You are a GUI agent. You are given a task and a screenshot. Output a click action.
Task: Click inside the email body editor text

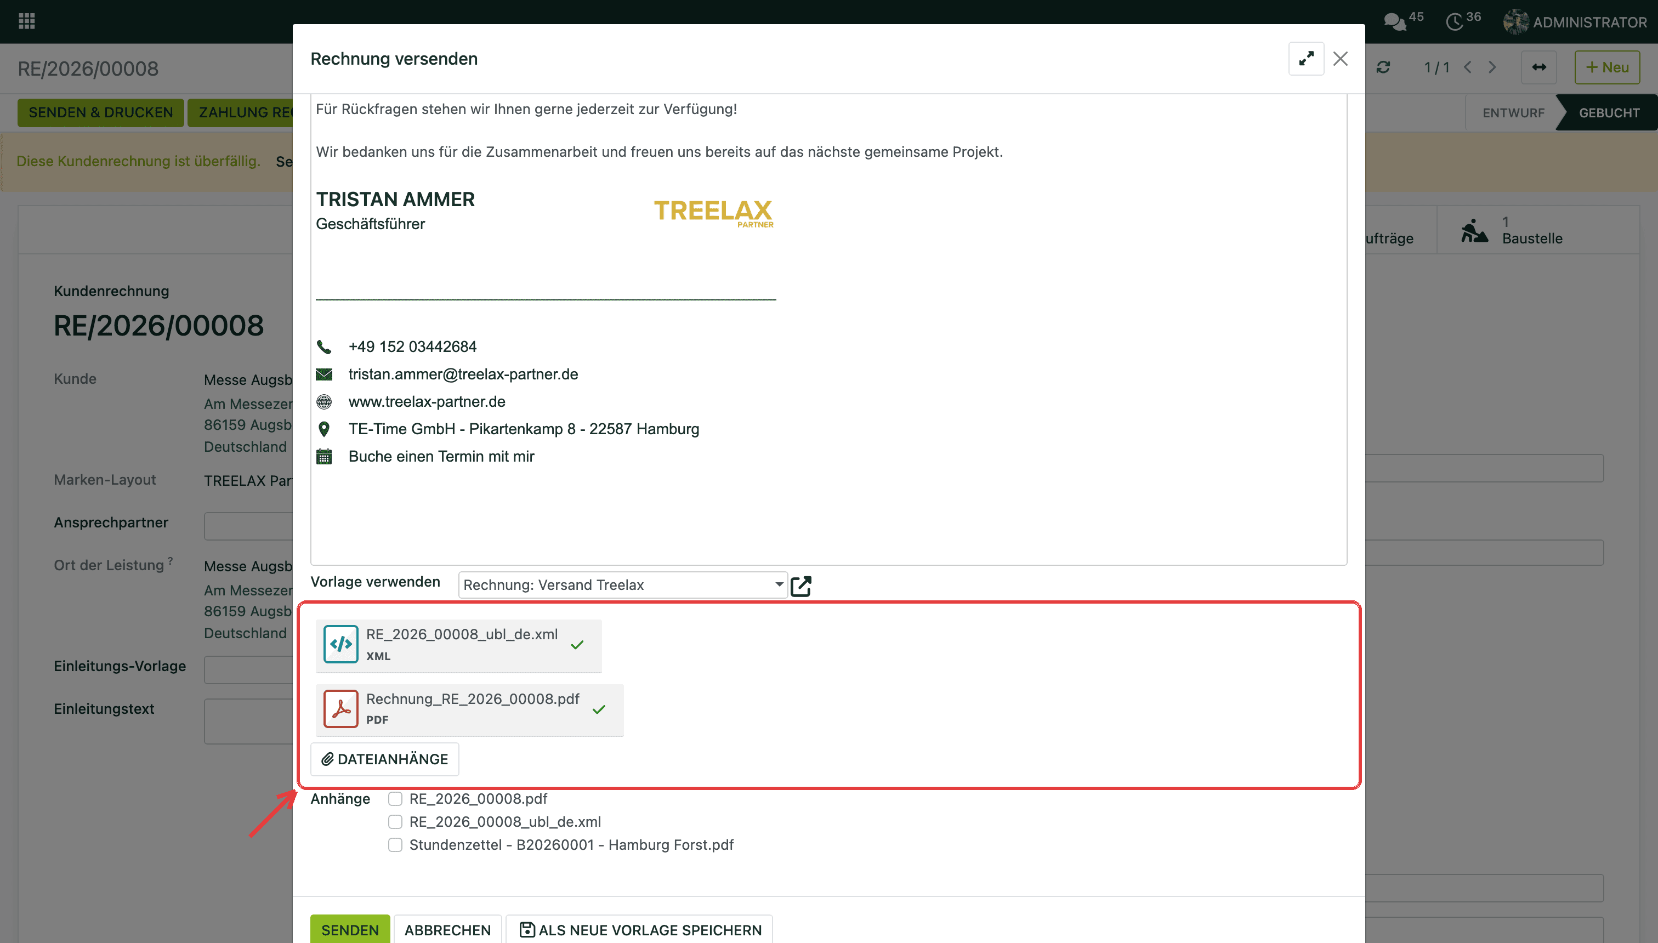(x=828, y=329)
